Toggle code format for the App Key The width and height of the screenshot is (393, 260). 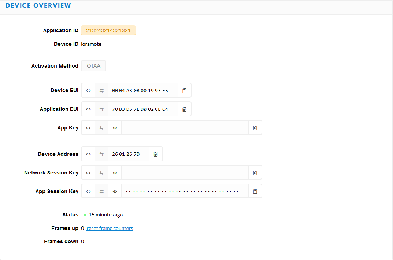88,128
